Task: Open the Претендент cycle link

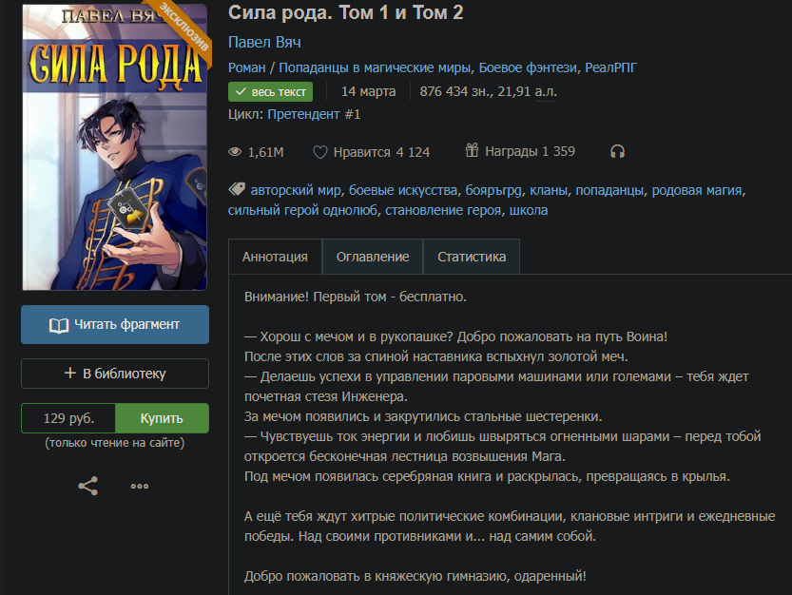Action: click(x=314, y=114)
